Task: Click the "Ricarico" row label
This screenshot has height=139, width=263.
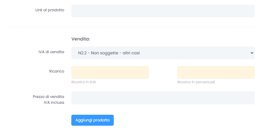Action: [57, 71]
